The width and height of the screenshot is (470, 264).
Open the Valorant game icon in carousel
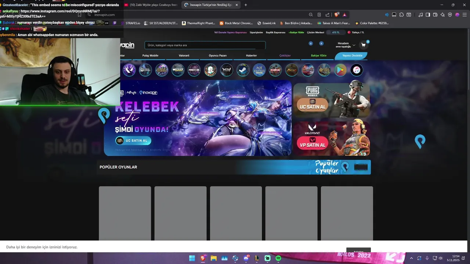[x=129, y=70]
